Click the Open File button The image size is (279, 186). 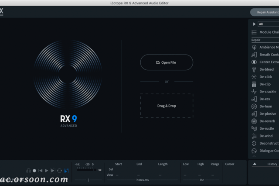tap(167, 62)
